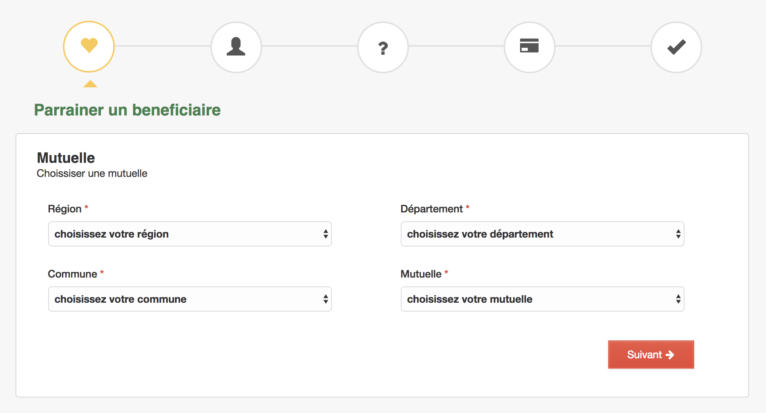Click arrow icon inside Suivant button
Viewport: 766px width, 413px height.
(670, 355)
